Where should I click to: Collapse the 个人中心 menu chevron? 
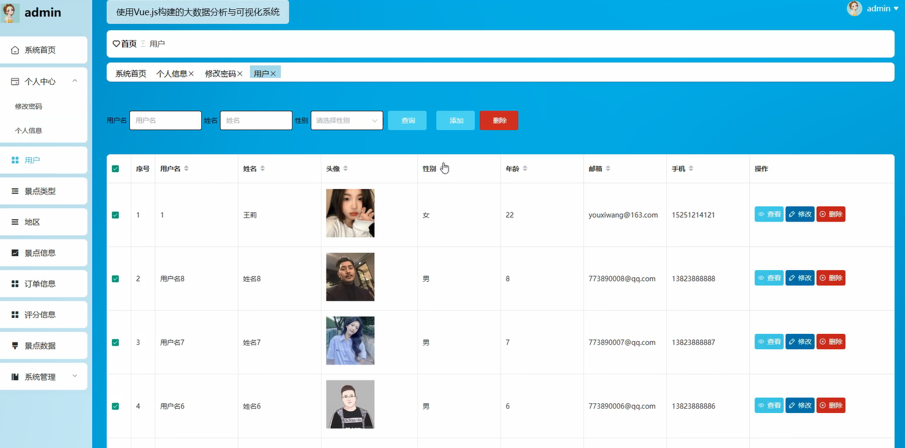75,81
